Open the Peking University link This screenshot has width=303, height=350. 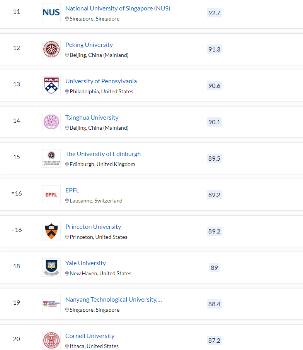[x=89, y=45]
